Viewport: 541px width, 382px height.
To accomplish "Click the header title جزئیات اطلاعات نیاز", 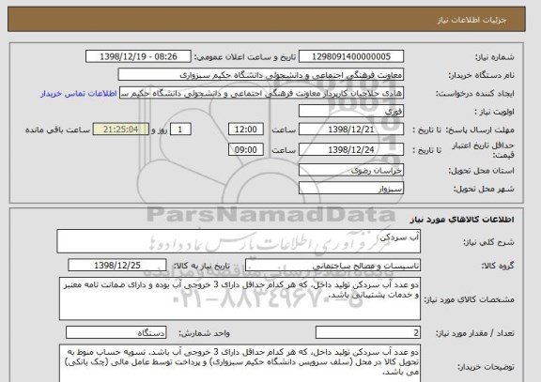I will coord(471,20).
